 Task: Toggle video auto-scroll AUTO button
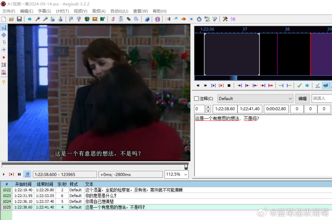pos(27,174)
